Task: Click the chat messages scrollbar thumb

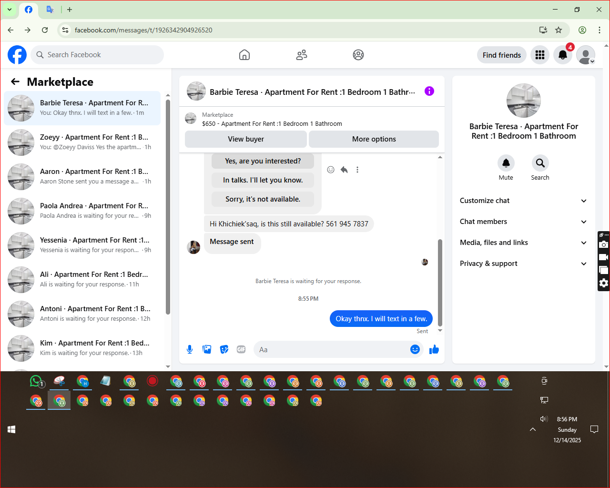Action: [440, 282]
